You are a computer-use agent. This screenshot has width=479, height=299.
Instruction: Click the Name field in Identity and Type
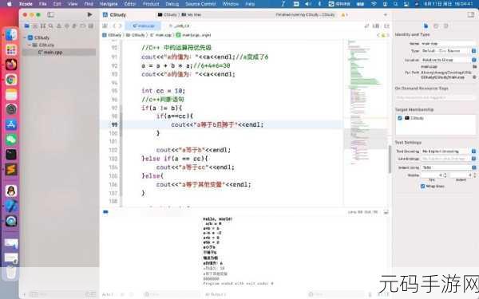(x=449, y=44)
